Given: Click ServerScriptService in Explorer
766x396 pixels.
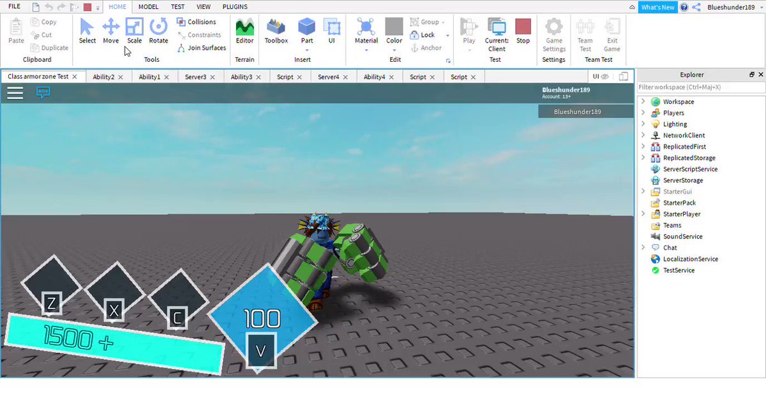Looking at the screenshot, I should point(684,169).
